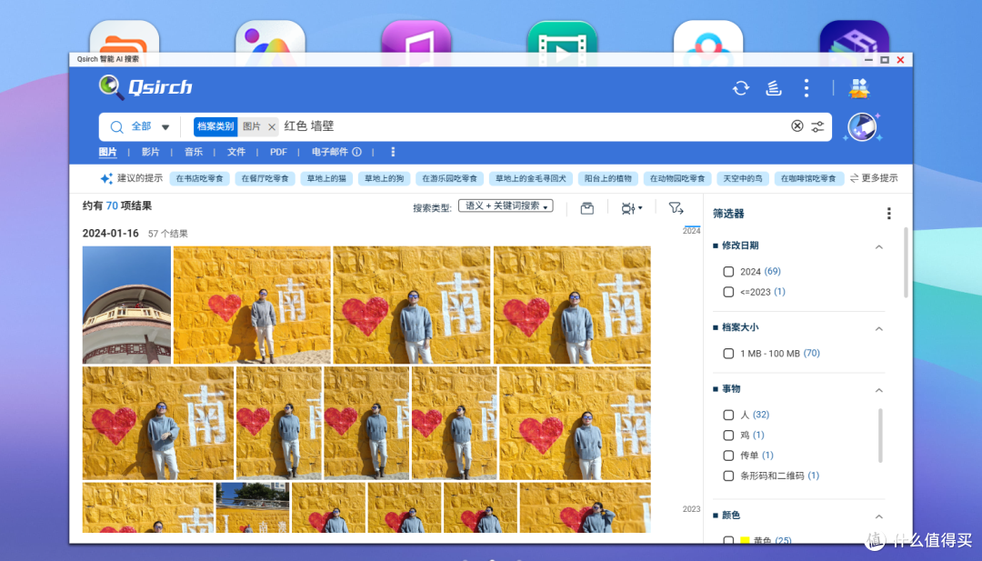982x561 pixels.
Task: Open the 搜索类型 语义+关键词搜索 dropdown
Action: 506,206
